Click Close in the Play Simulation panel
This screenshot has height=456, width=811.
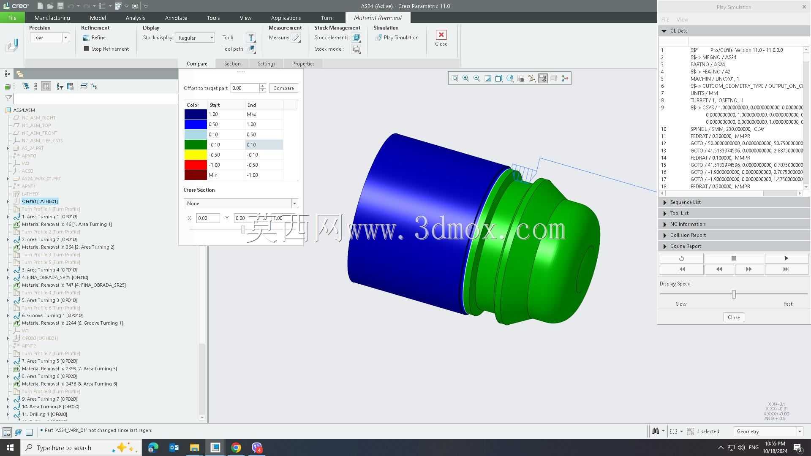[x=734, y=318]
